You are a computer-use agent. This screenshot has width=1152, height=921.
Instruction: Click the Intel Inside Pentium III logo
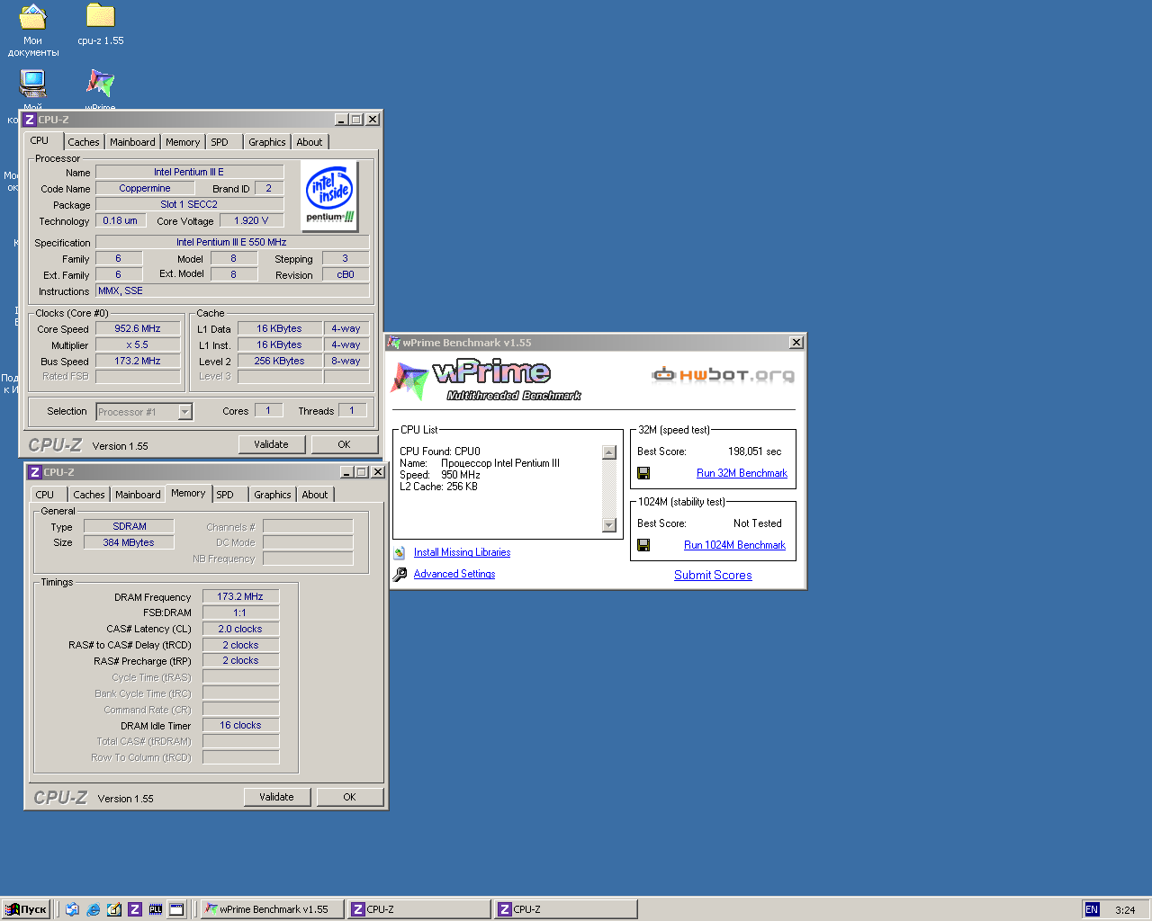[x=329, y=195]
